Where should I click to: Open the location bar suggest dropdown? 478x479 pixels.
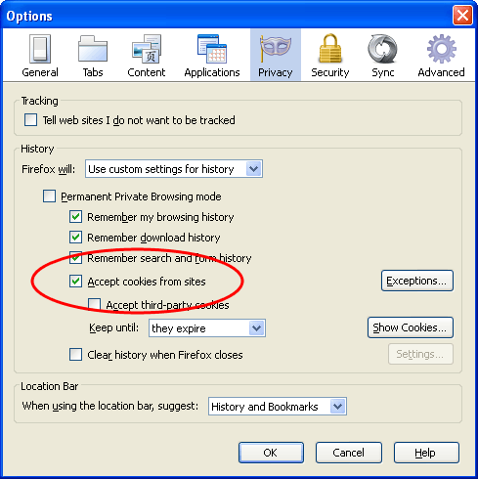(278, 406)
